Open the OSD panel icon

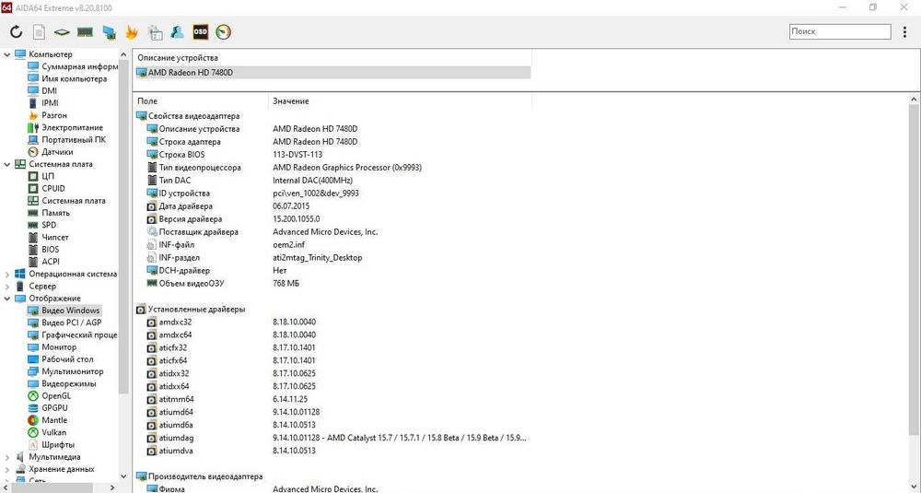[200, 31]
